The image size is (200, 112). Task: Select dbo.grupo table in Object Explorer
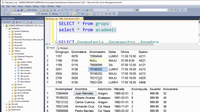pos(25,76)
